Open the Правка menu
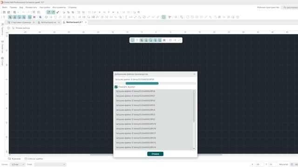 tap(14, 7)
